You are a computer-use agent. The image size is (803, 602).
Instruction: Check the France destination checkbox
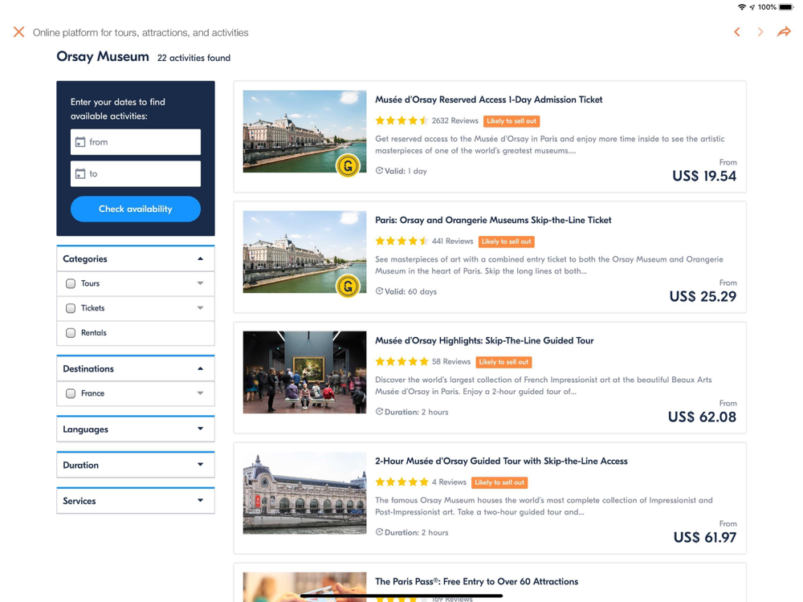coord(71,393)
